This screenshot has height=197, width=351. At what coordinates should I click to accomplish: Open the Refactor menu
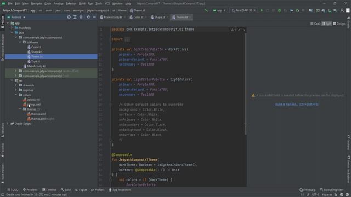click(71, 4)
